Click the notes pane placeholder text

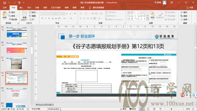45,105
